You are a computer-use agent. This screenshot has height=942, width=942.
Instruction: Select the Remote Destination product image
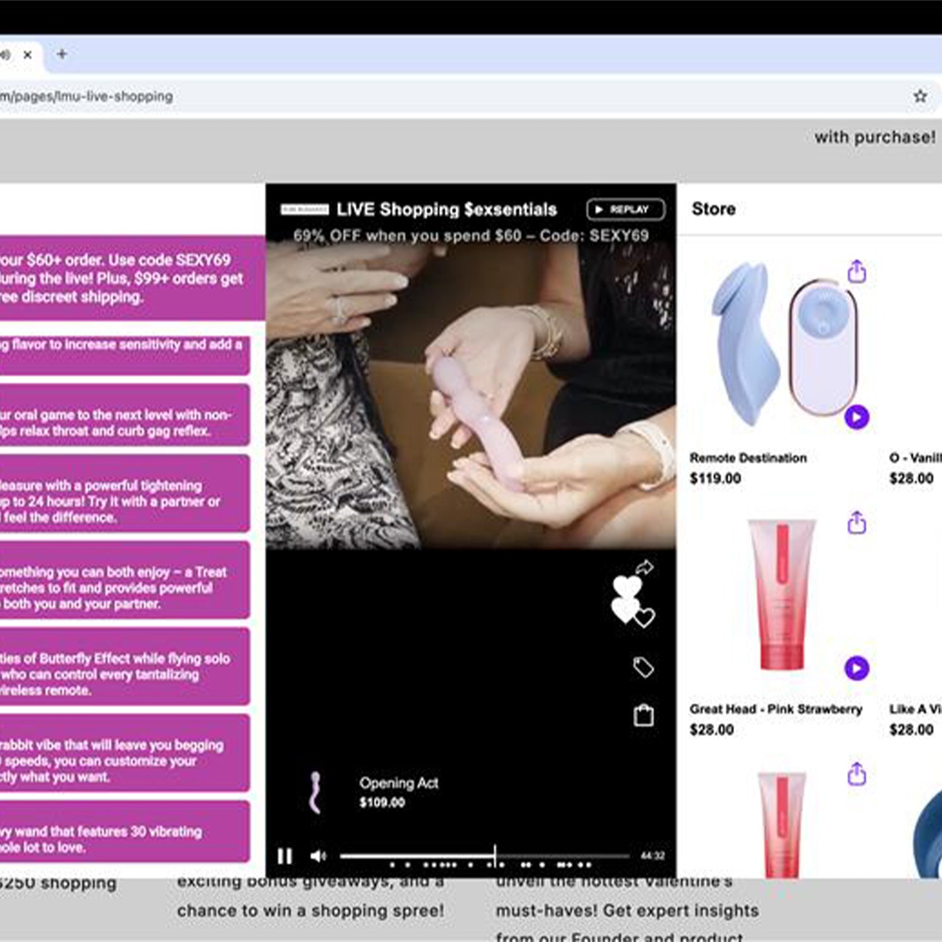tap(782, 345)
